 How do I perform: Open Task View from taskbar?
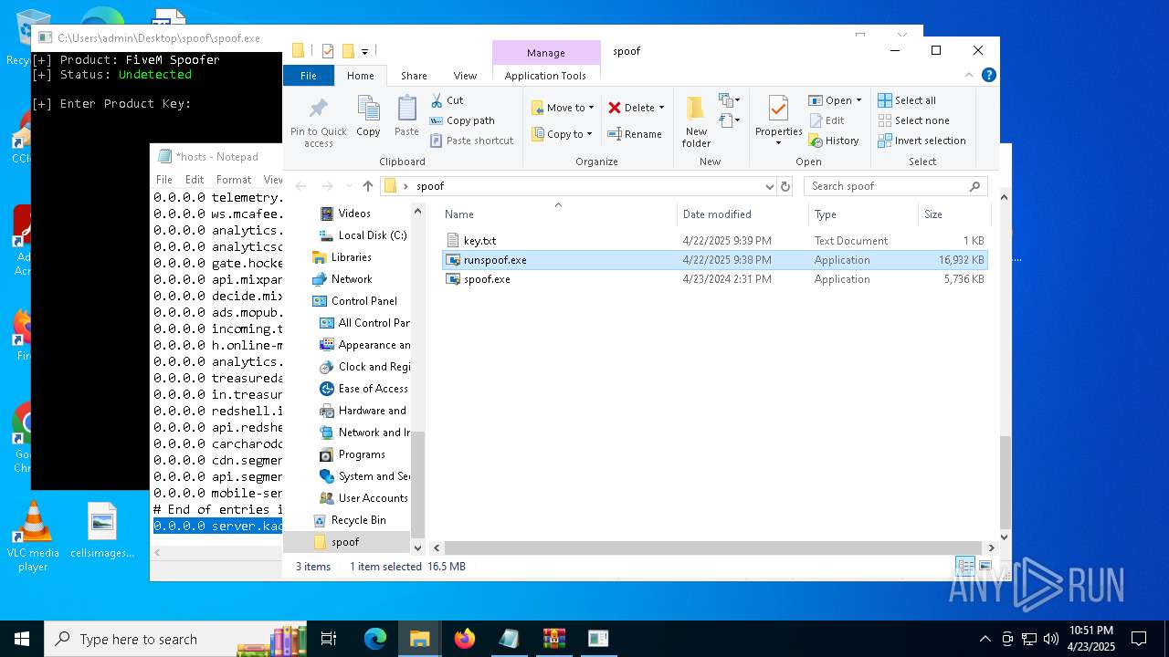329,639
